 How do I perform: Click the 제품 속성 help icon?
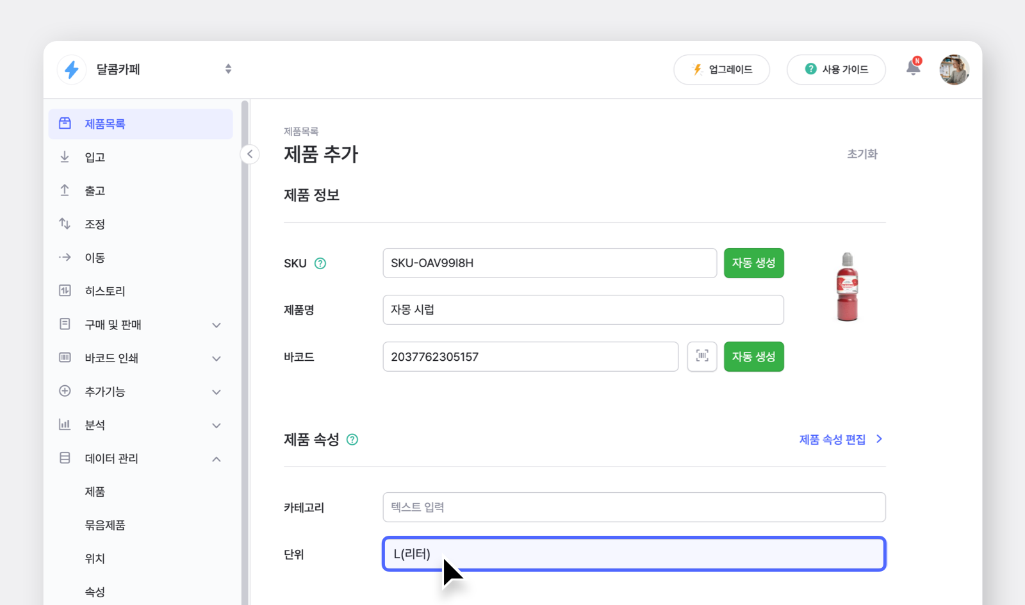(x=351, y=440)
